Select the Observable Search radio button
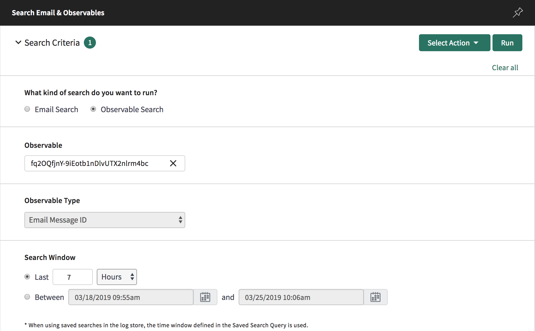The width and height of the screenshot is (535, 331). (x=93, y=109)
